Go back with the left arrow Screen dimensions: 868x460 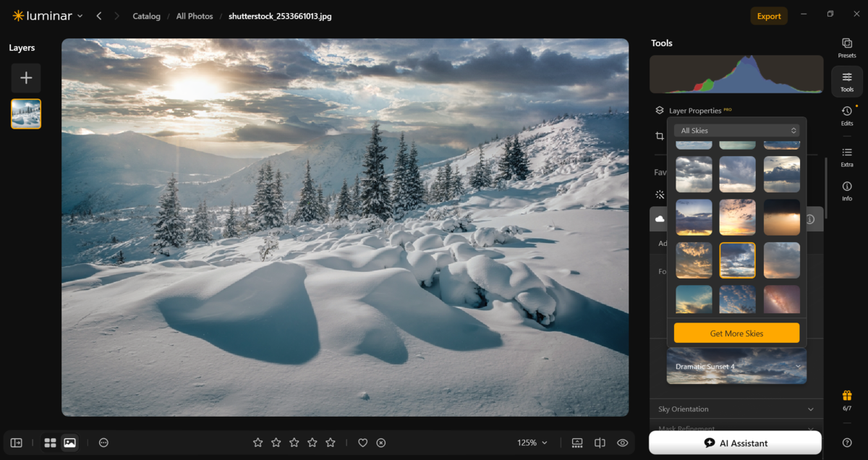(x=99, y=16)
